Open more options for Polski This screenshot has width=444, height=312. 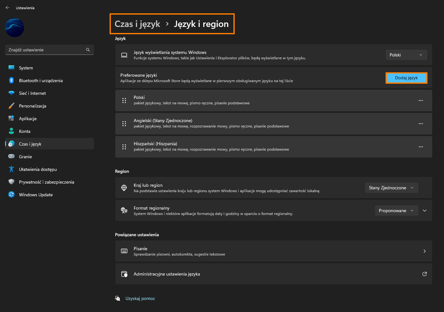(421, 101)
